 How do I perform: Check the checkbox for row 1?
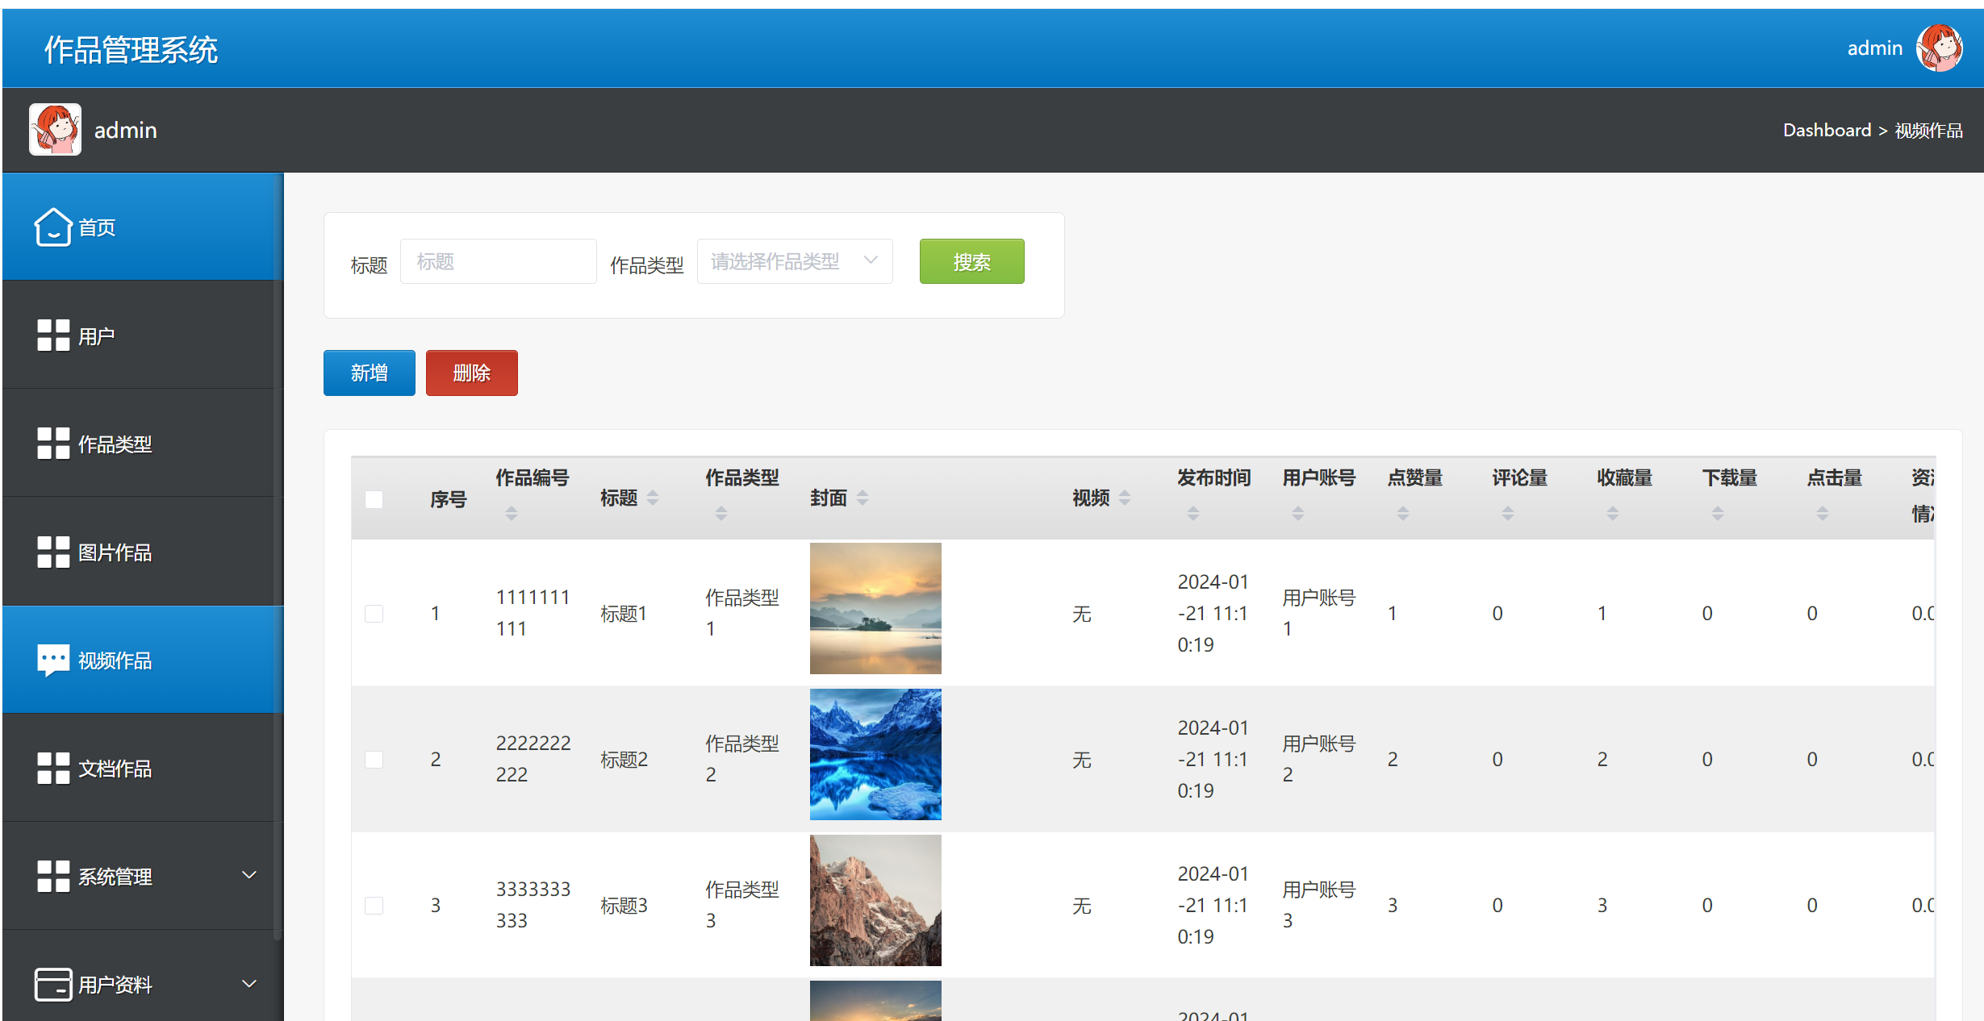pos(374,614)
